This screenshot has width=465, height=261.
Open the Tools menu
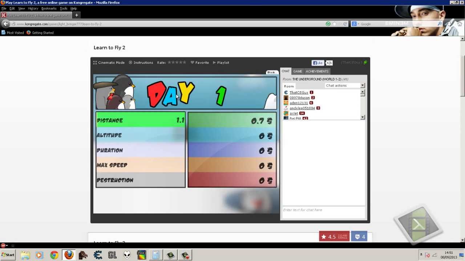pos(64,8)
